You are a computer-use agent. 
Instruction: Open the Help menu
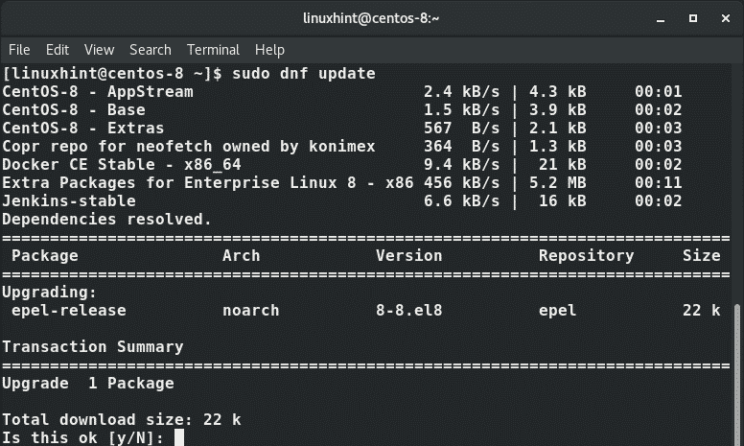[x=269, y=50]
